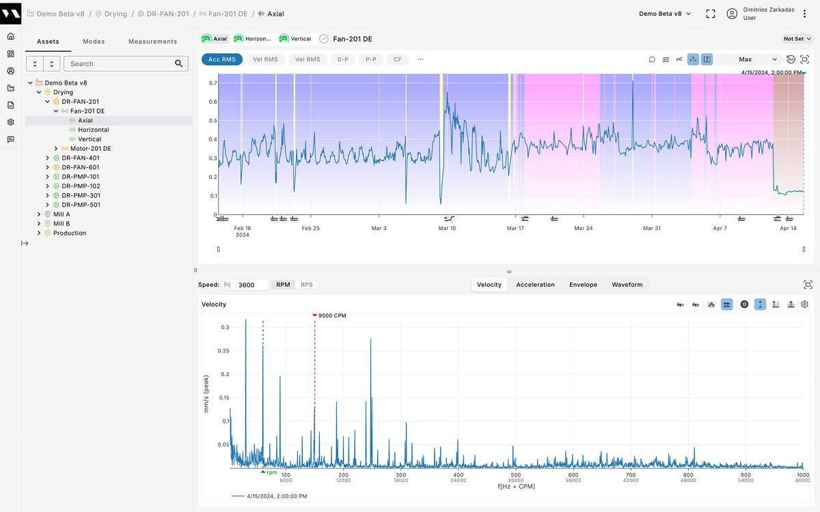
Task: Open the user profile icon in left sidebar
Action: [x=10, y=70]
